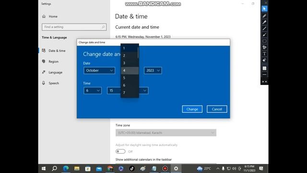Choose day 7 in the list
Image resolution: width=307 pixels, height=173 pixels.
(130, 93)
